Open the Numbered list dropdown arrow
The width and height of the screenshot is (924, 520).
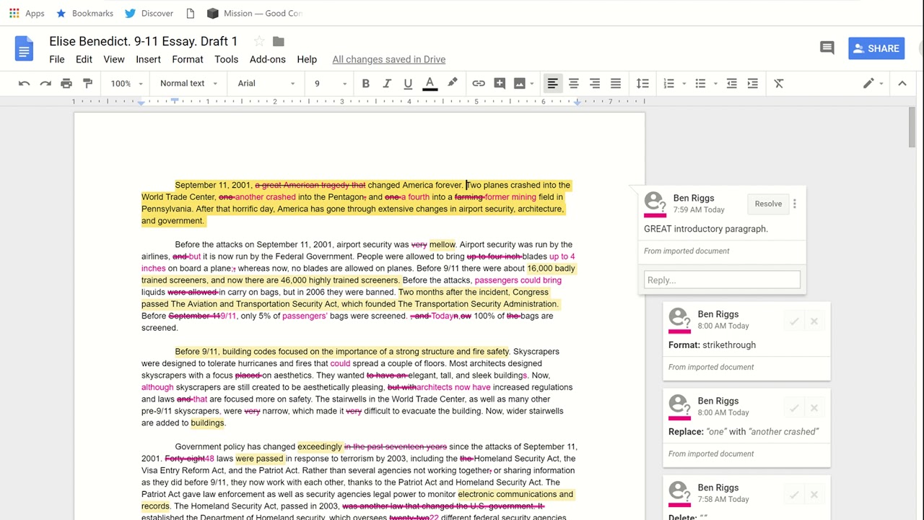(x=684, y=84)
